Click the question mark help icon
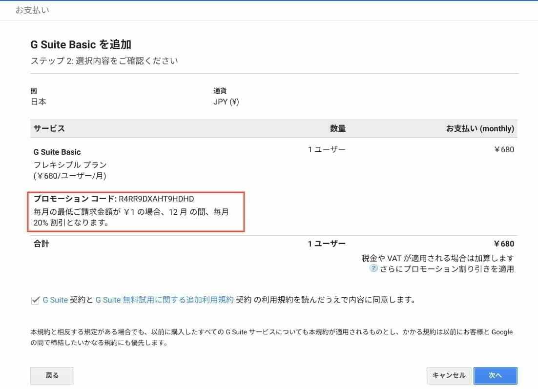The width and height of the screenshot is (538, 389). tap(373, 268)
